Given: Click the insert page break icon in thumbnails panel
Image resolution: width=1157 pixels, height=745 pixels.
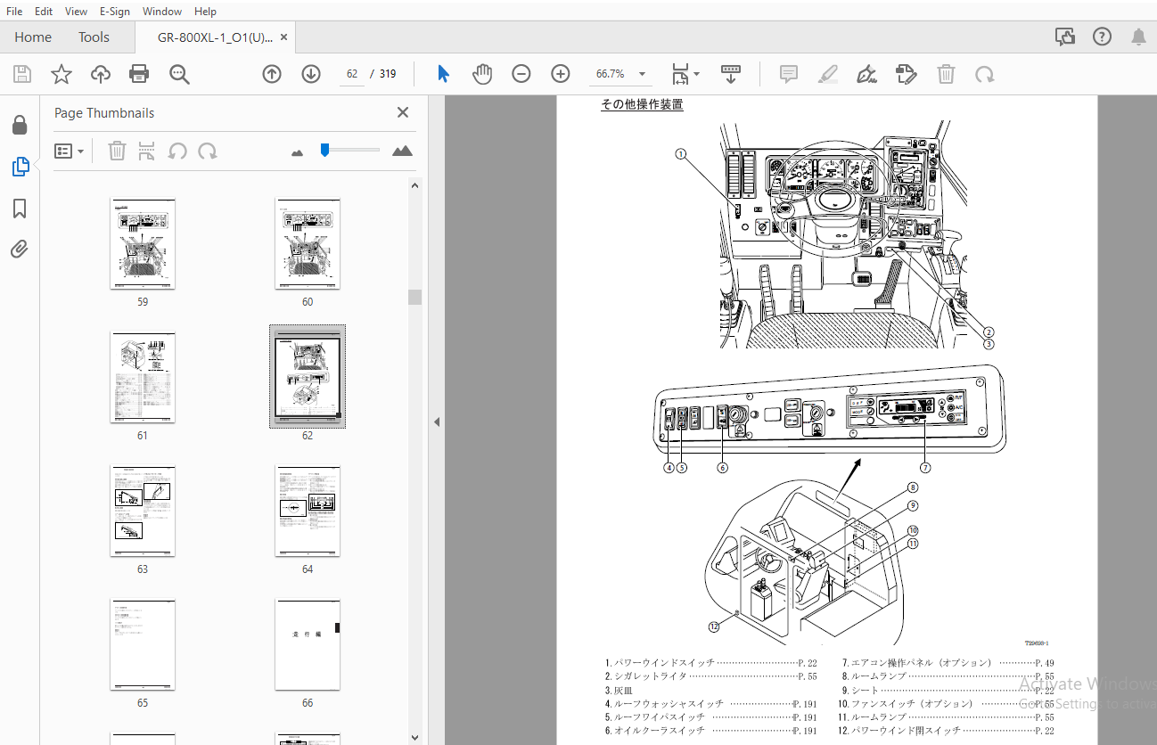Looking at the screenshot, I should coord(147,151).
